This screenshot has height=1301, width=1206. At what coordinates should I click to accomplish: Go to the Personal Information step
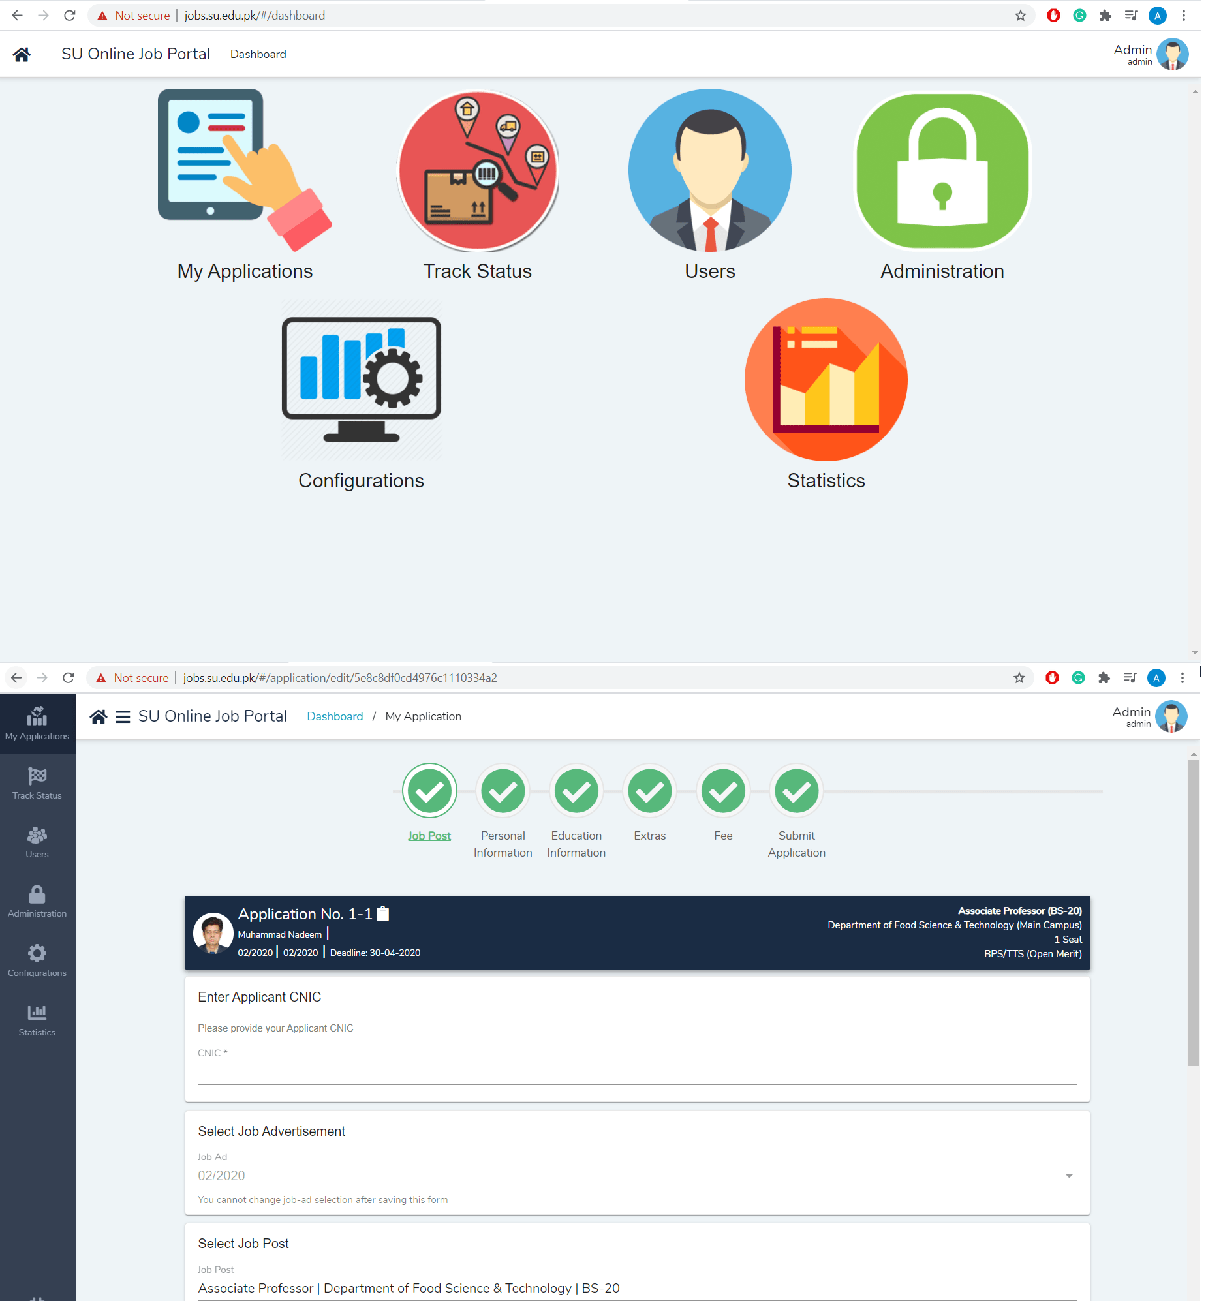[x=503, y=812]
